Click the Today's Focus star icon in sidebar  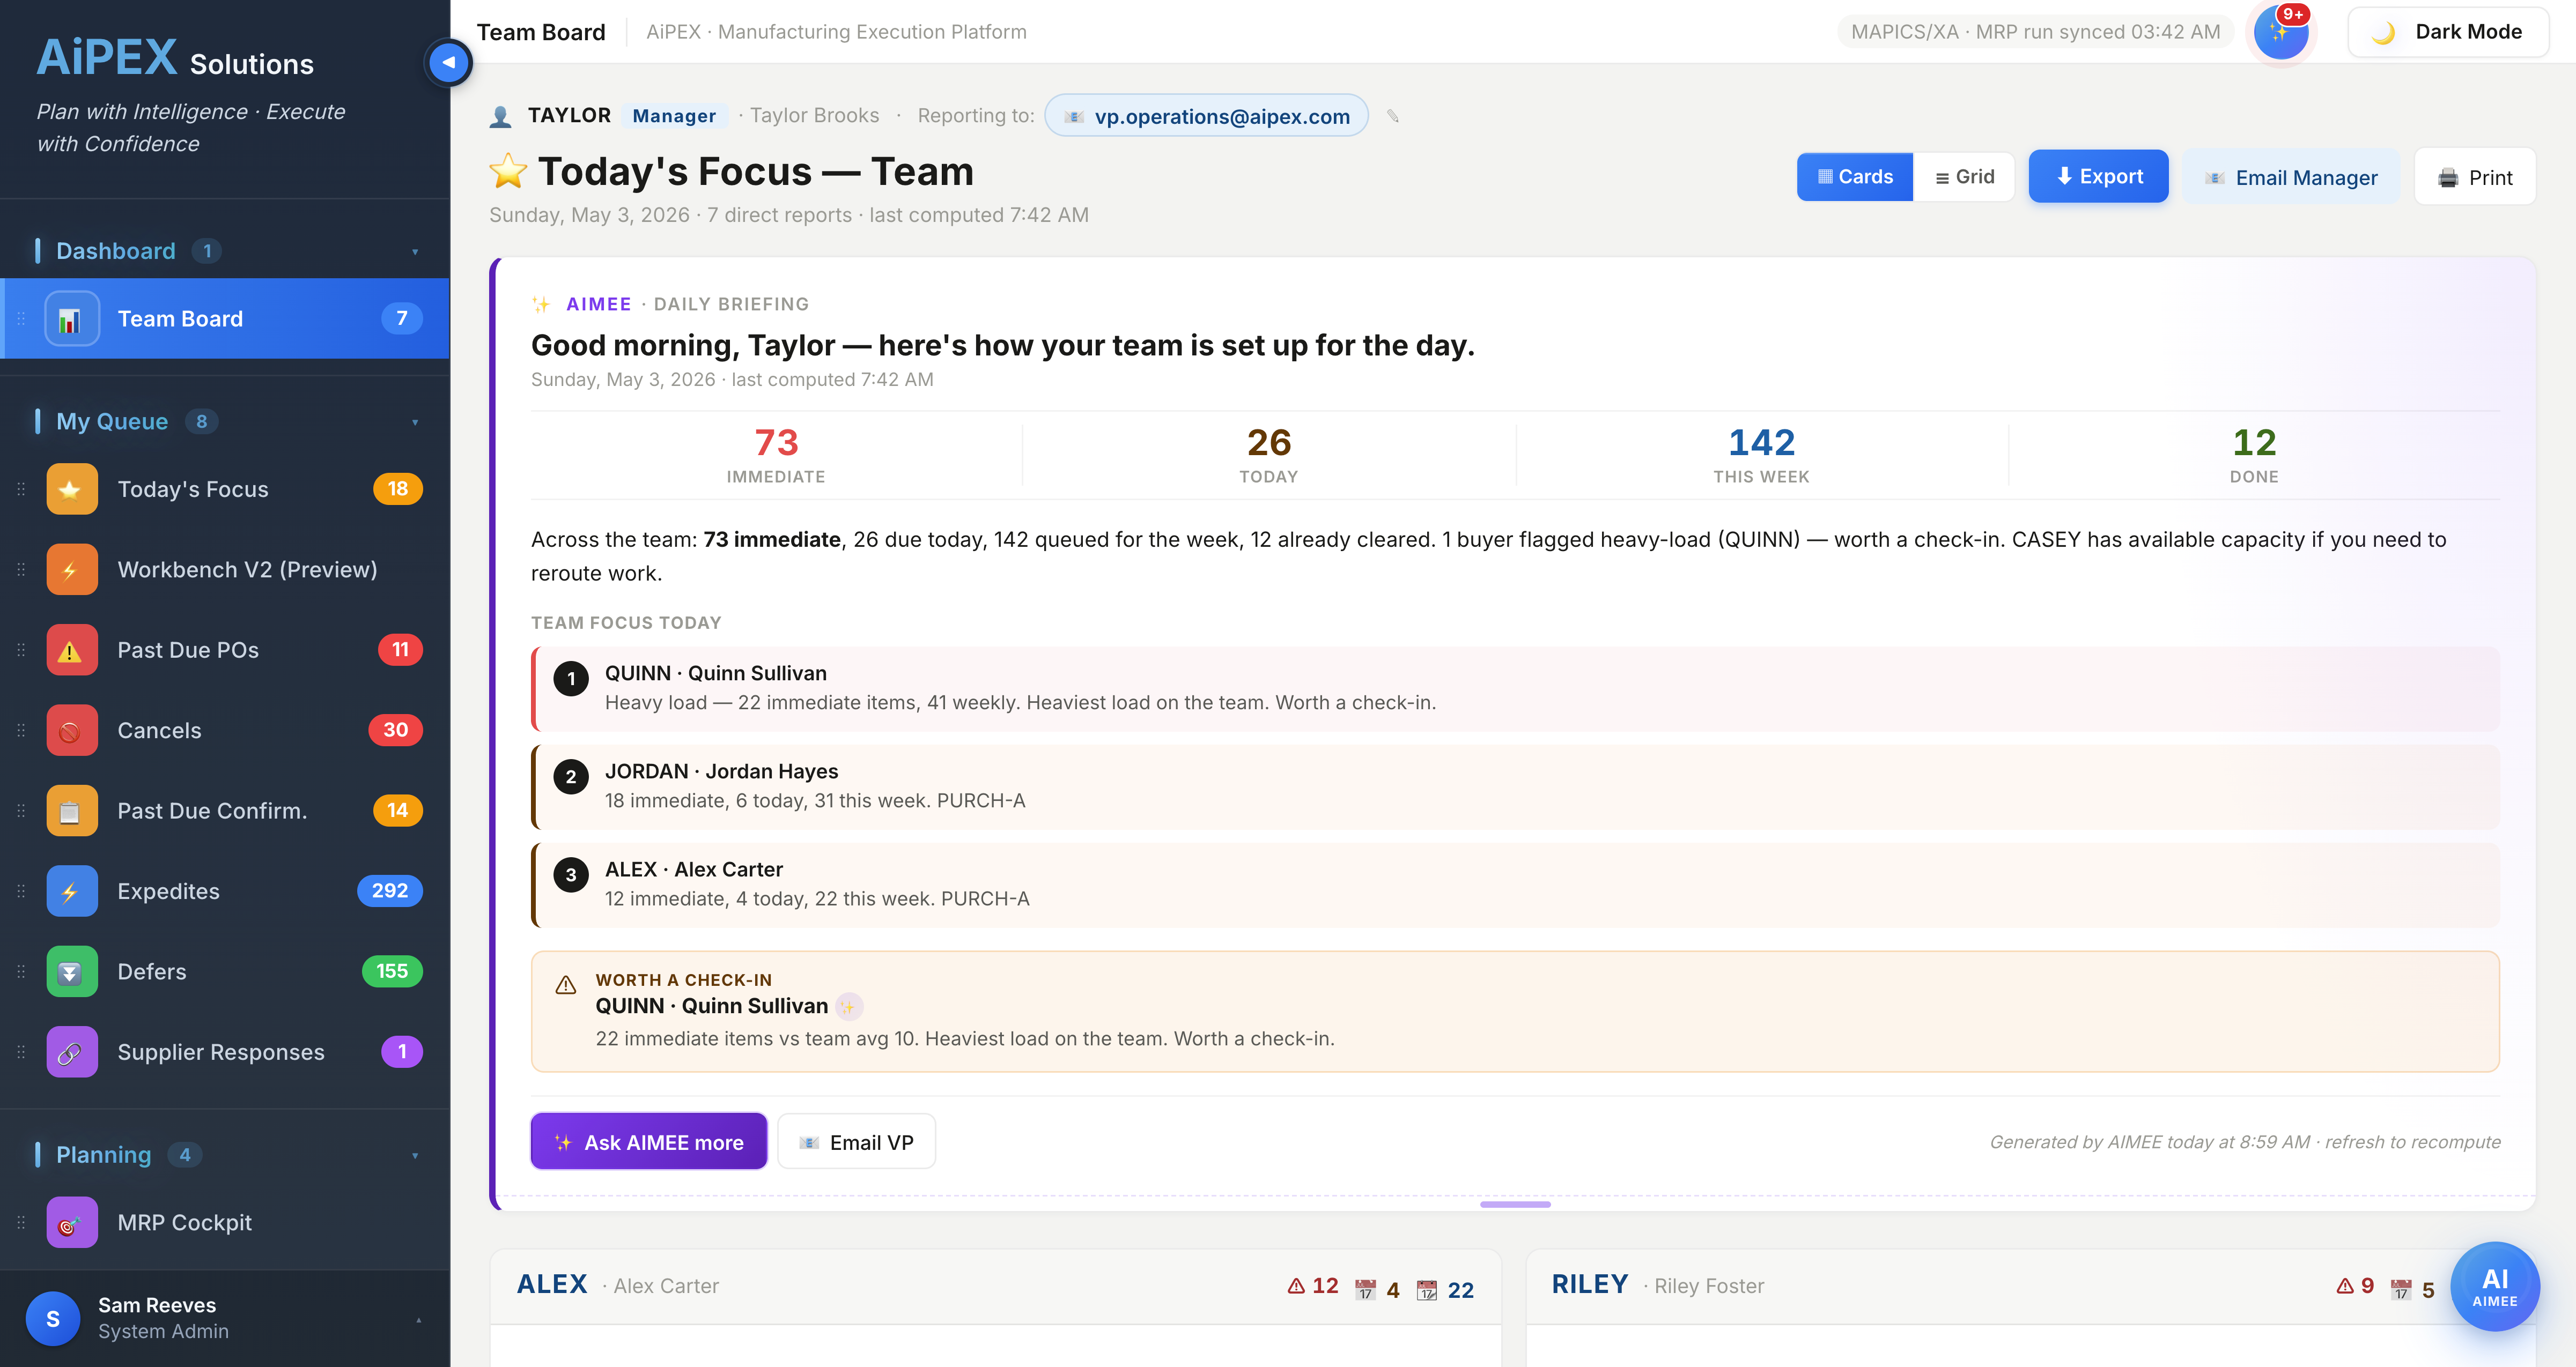pos(71,489)
